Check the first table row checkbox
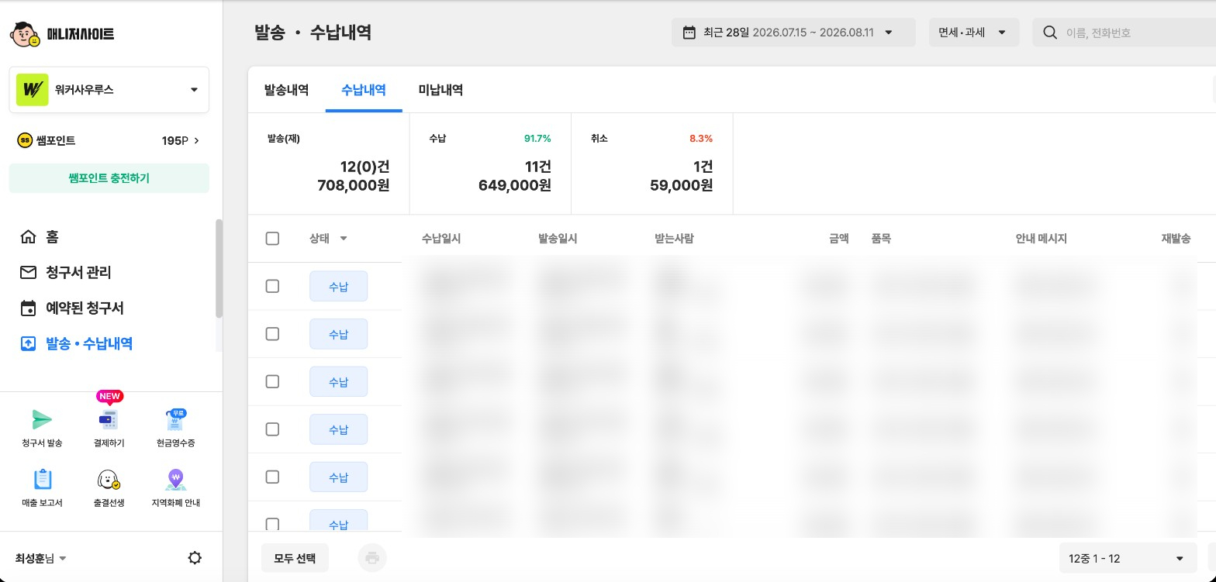 point(272,286)
